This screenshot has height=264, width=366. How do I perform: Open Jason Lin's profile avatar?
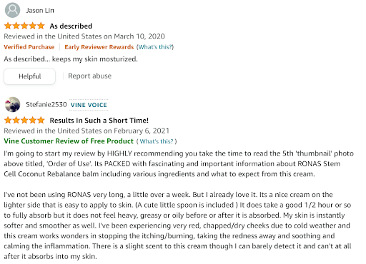[x=12, y=10]
